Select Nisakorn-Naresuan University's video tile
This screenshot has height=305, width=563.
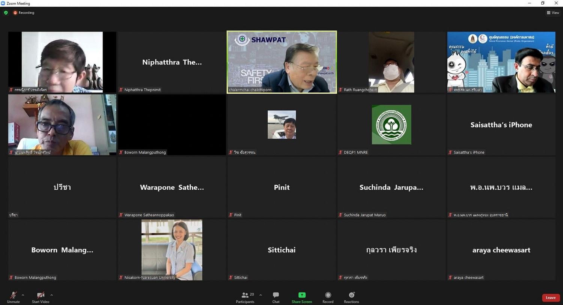(172, 250)
